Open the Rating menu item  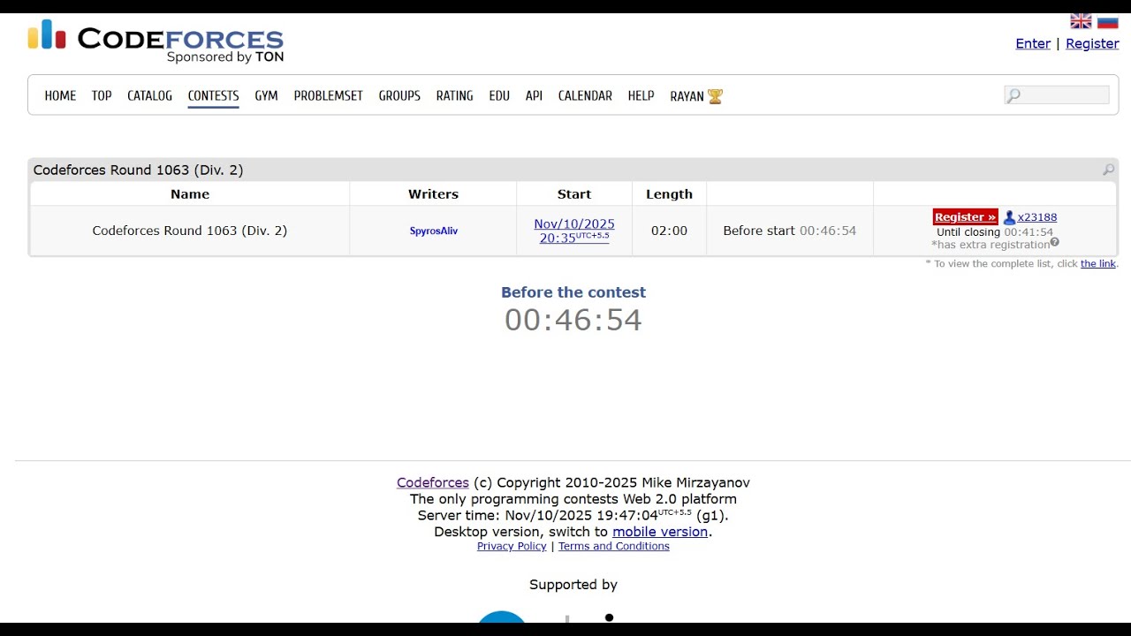coord(454,95)
